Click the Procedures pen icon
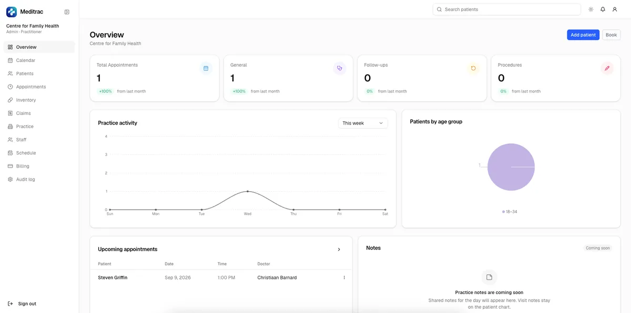Image resolution: width=631 pixels, height=313 pixels. coord(607,68)
